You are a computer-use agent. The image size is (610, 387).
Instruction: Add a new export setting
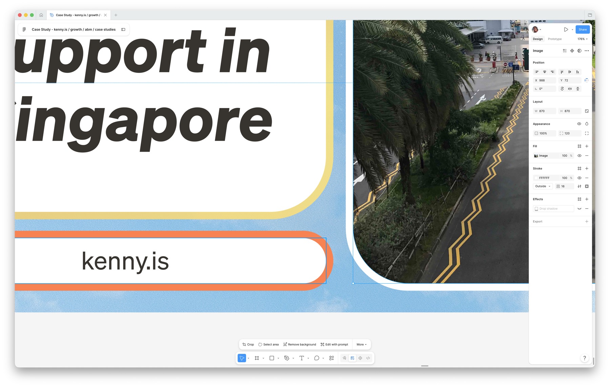coord(587,221)
